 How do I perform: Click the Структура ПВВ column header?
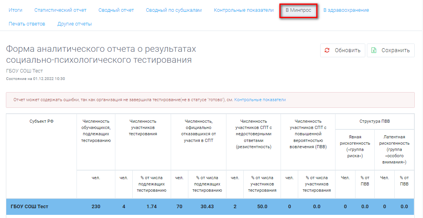pos(374,121)
